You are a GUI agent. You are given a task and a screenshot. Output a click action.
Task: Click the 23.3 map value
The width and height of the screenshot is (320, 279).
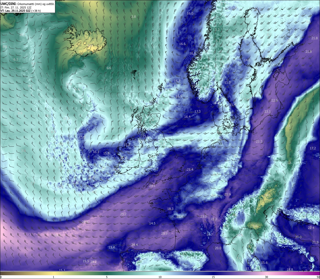click(x=214, y=219)
